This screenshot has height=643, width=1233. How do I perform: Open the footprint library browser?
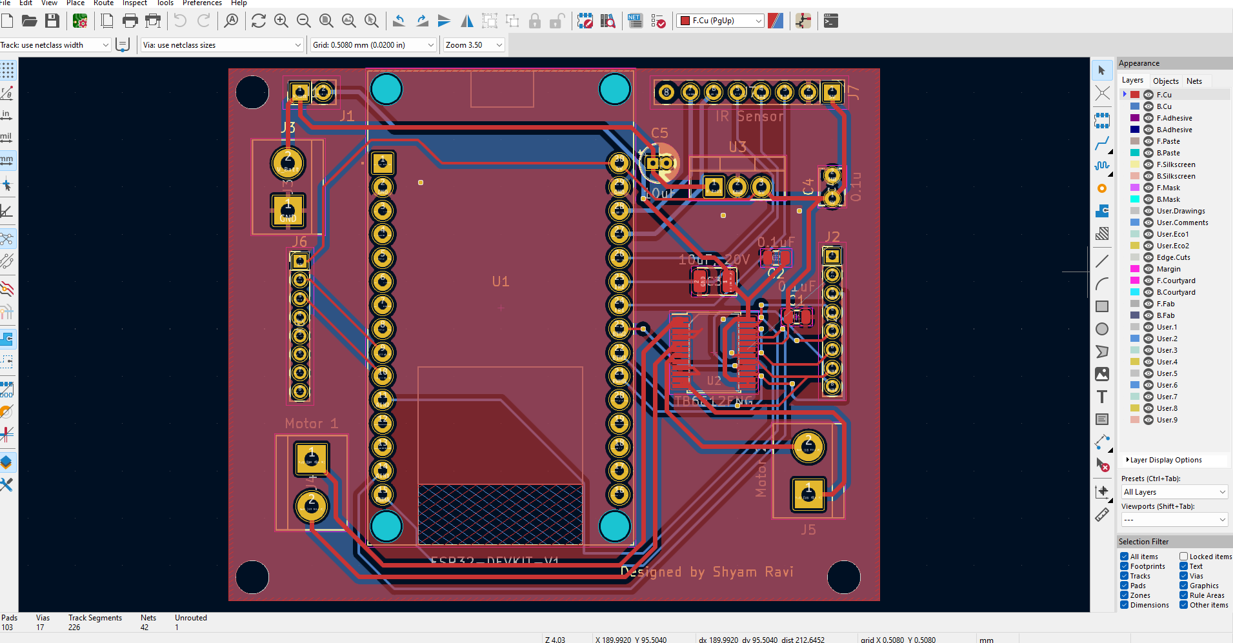(609, 21)
